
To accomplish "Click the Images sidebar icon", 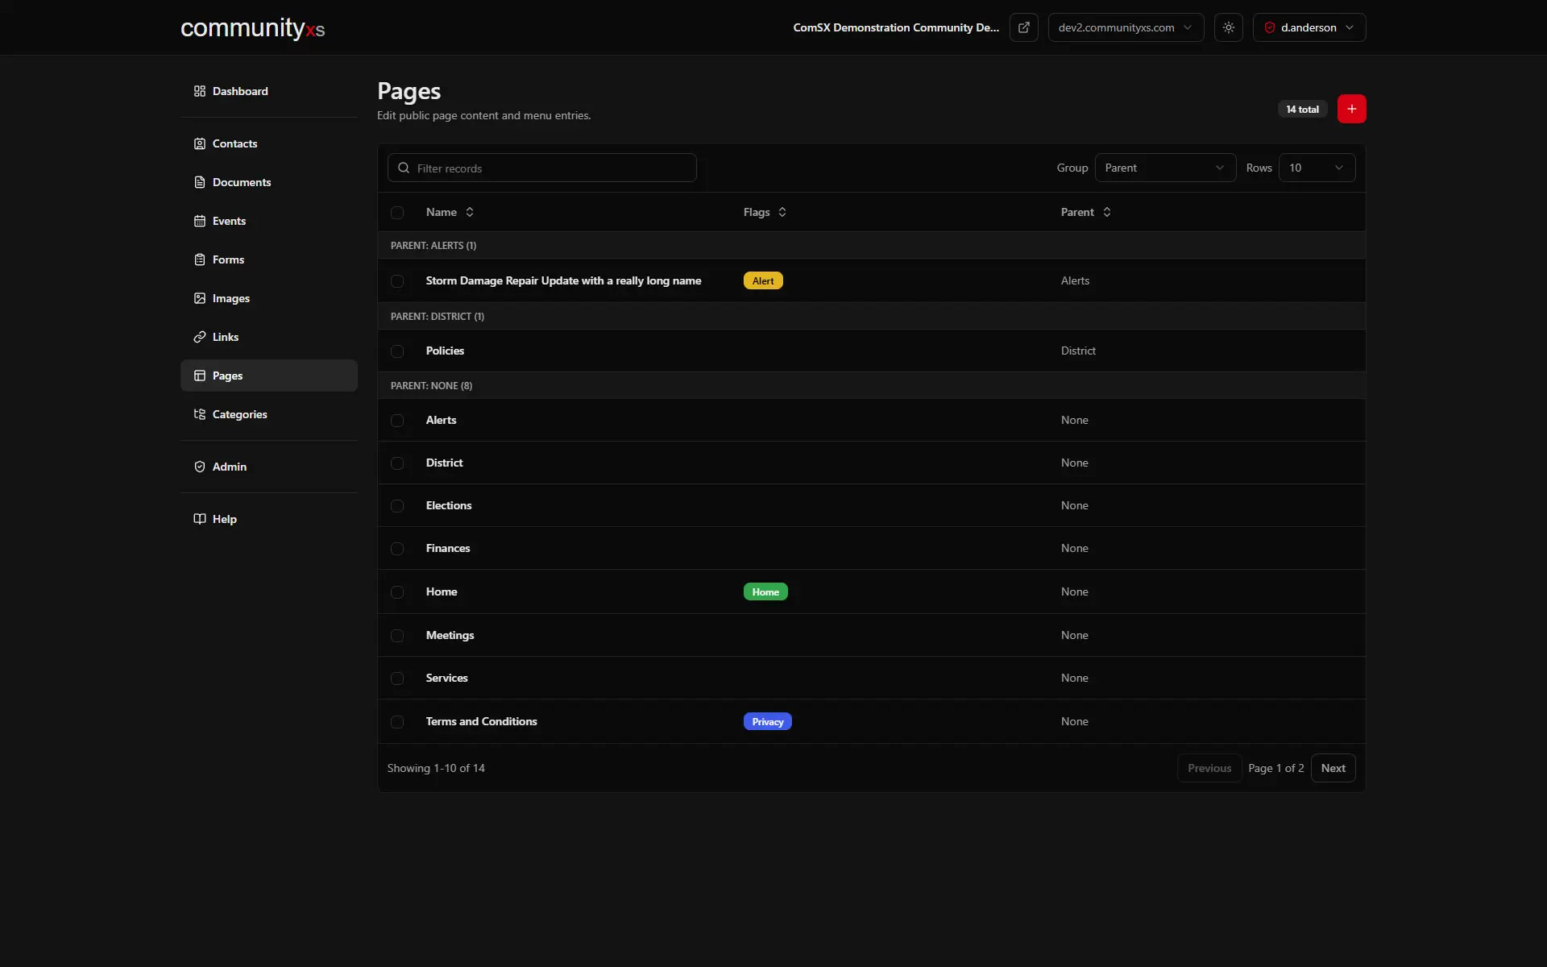I will 200,298.
